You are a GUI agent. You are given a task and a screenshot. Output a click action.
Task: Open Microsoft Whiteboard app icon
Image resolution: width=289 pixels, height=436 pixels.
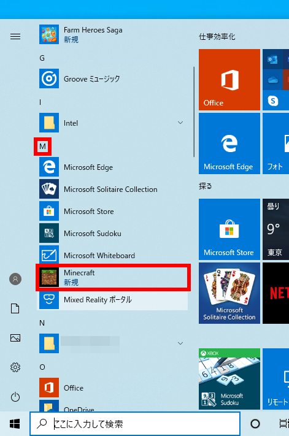[x=49, y=255]
